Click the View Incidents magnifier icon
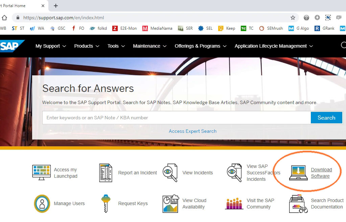The height and width of the screenshot is (222, 346). 170,173
